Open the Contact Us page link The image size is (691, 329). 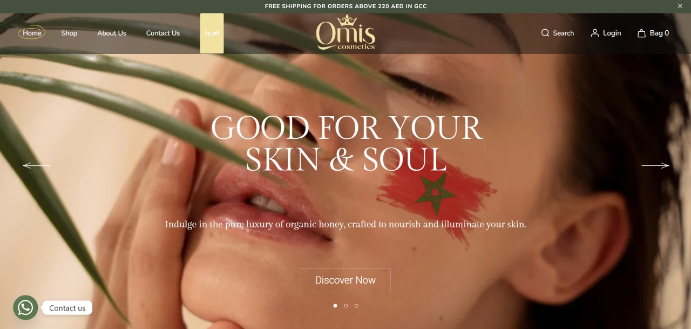pos(163,33)
